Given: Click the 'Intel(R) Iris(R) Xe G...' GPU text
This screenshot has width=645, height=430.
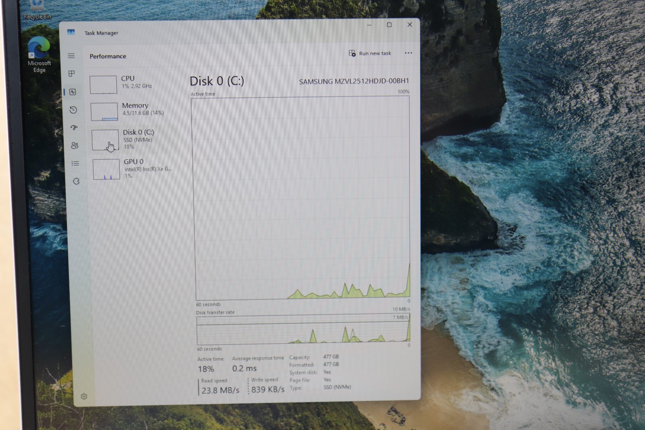Looking at the screenshot, I should 148,169.
